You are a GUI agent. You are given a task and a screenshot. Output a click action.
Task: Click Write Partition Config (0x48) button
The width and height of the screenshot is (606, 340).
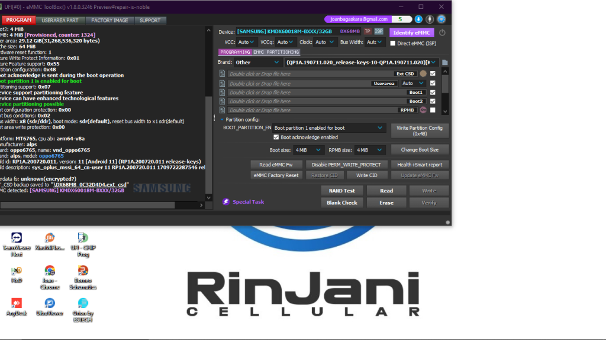420,130
